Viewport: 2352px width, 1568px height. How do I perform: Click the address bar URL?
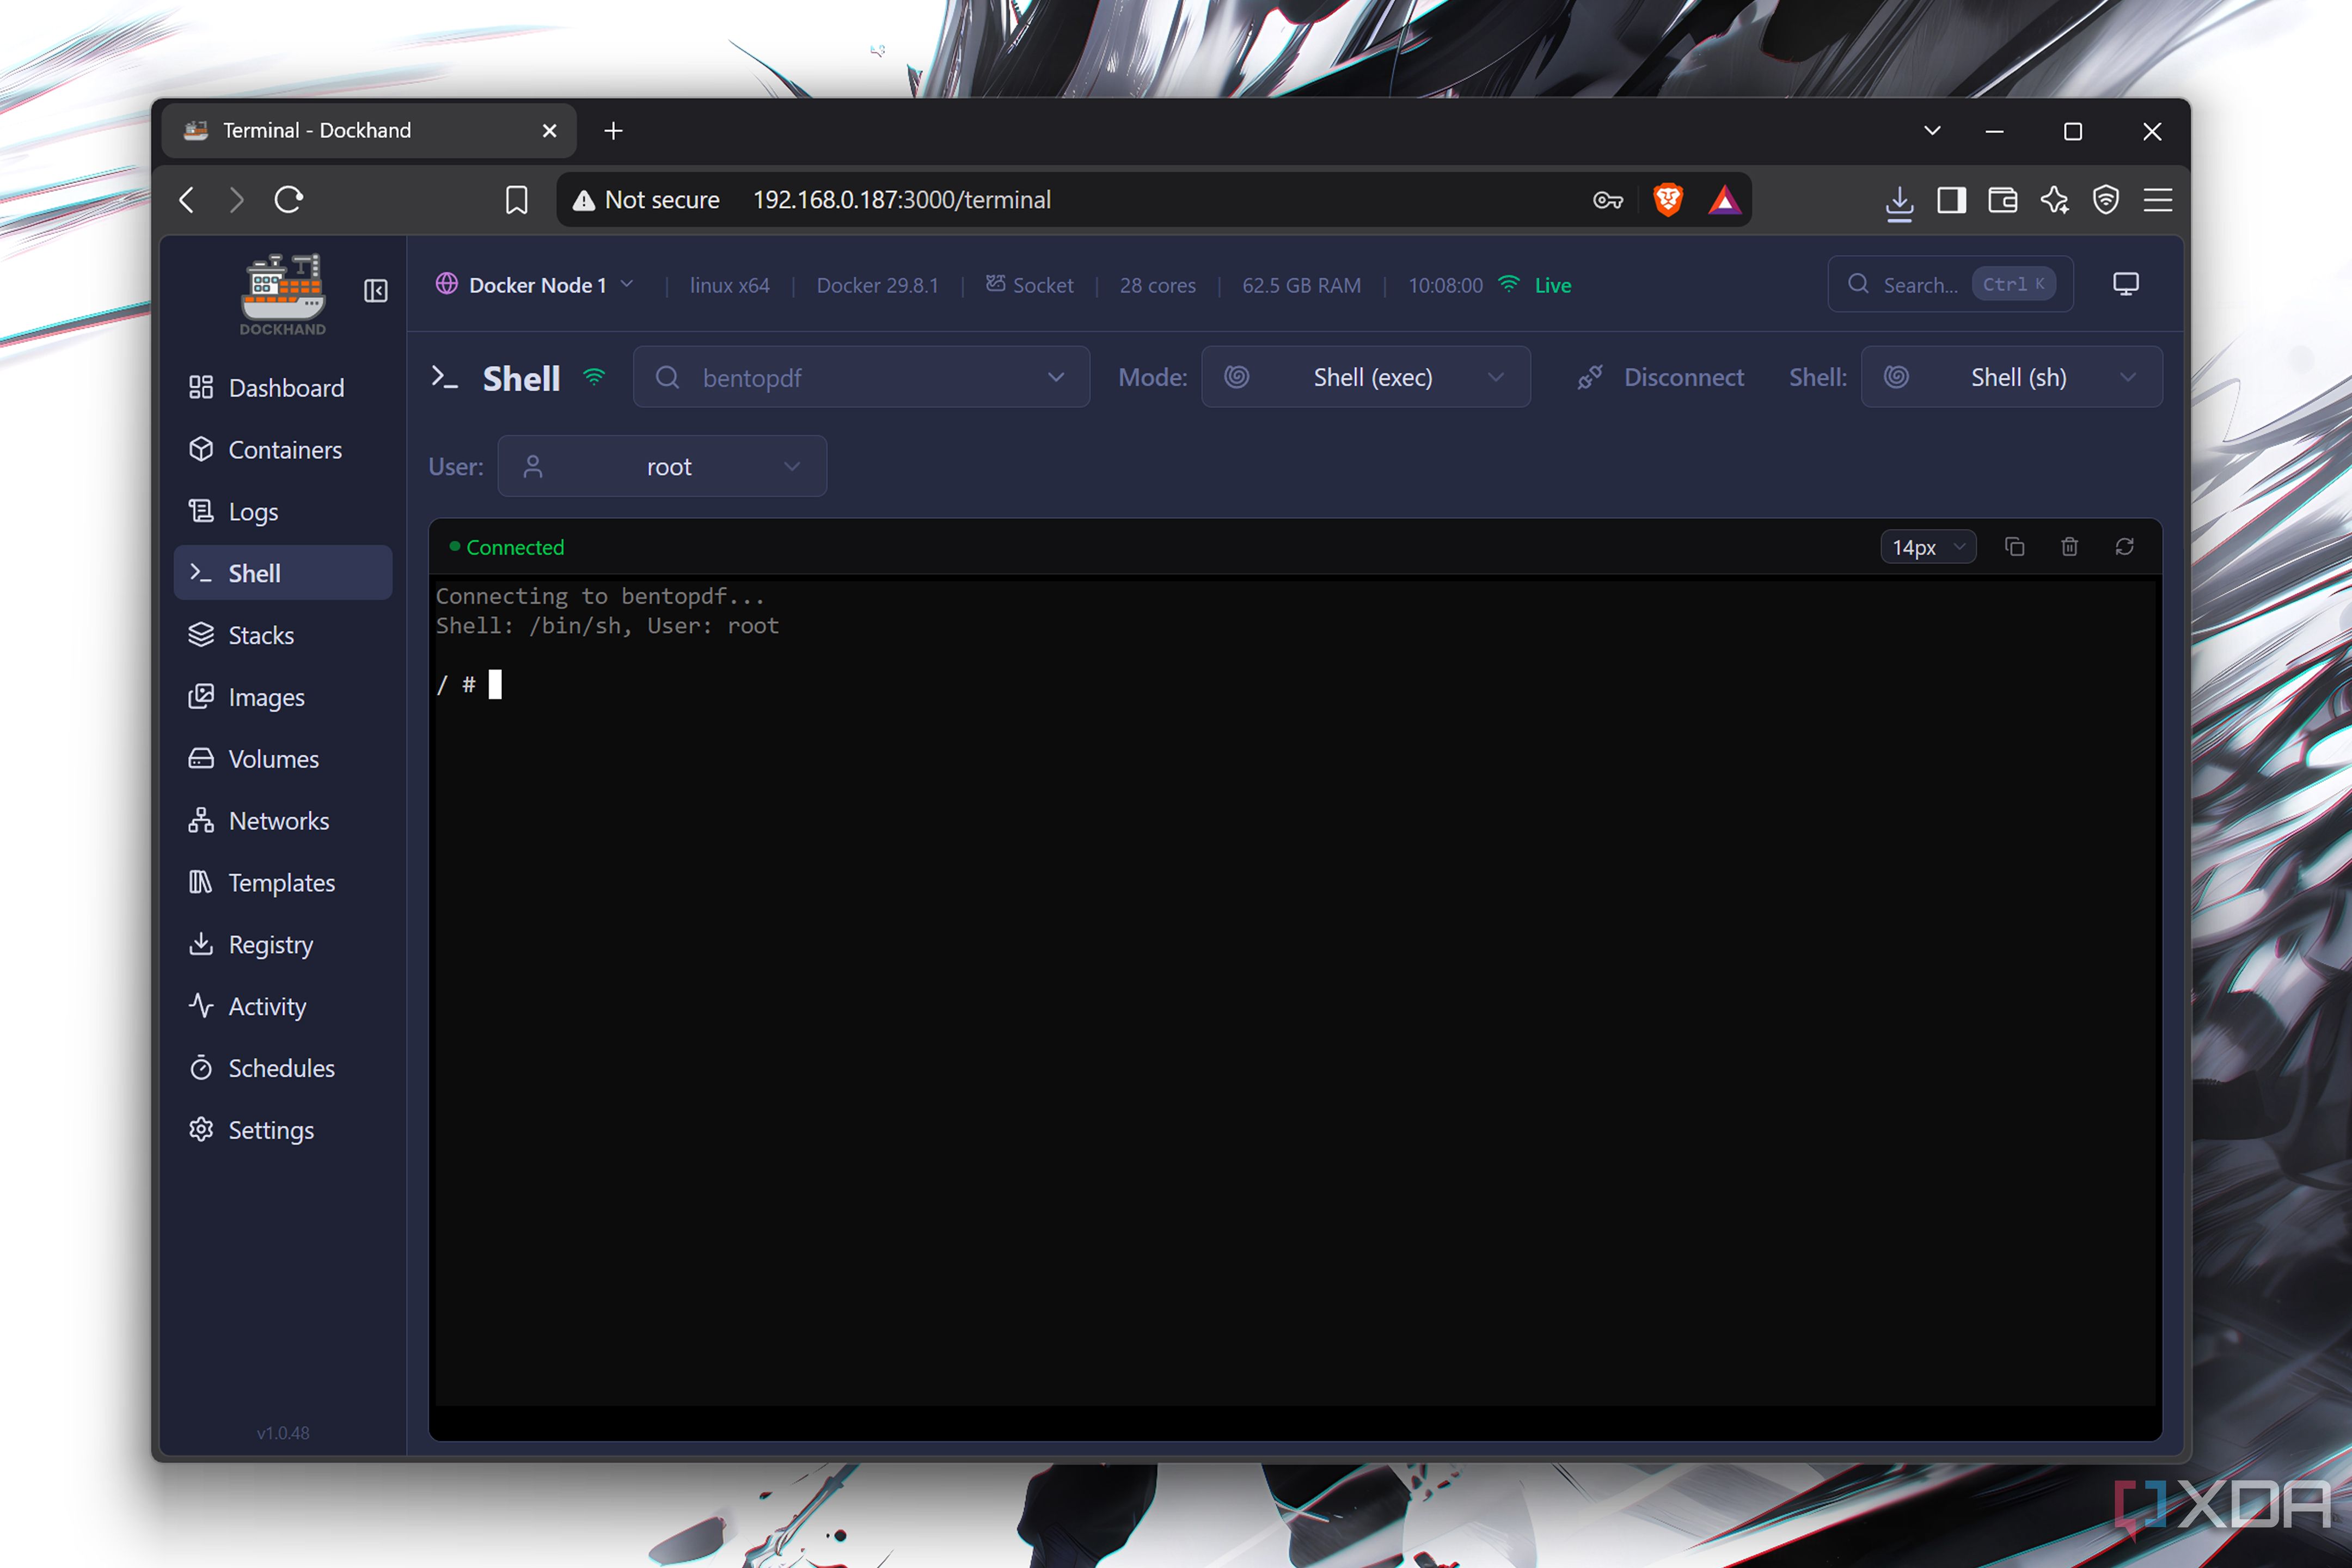coord(901,200)
